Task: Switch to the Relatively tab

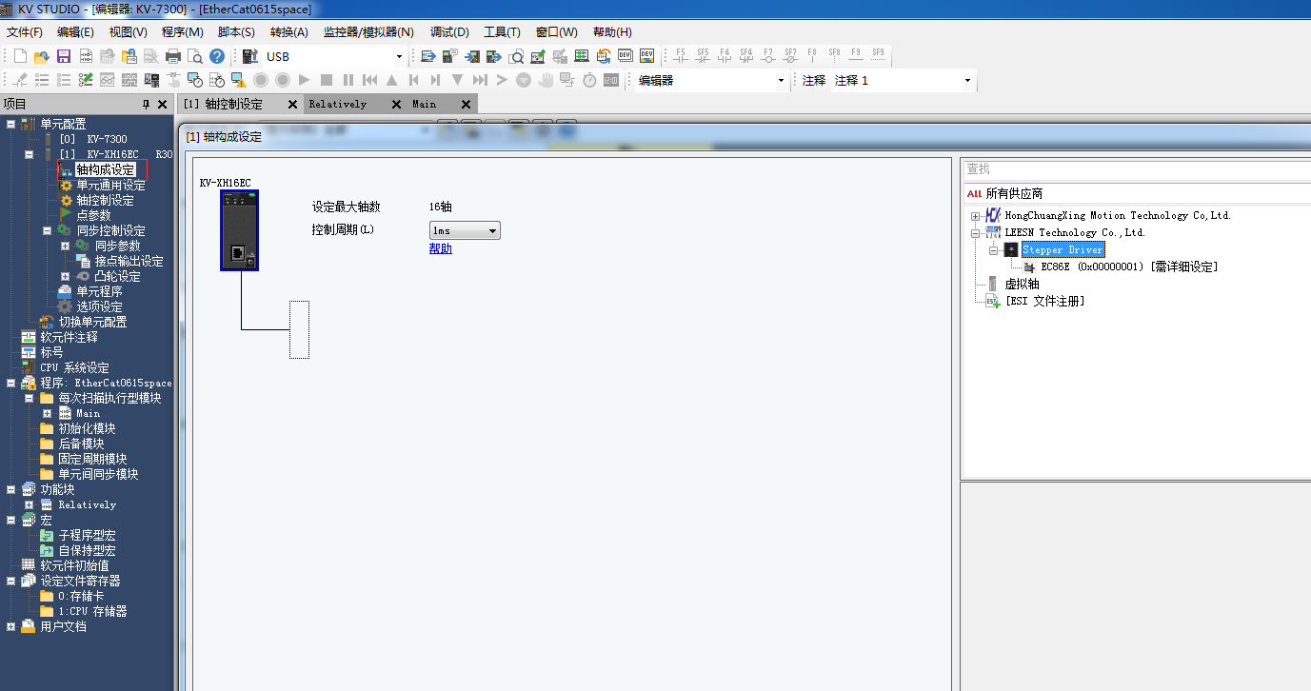Action: coord(338,105)
